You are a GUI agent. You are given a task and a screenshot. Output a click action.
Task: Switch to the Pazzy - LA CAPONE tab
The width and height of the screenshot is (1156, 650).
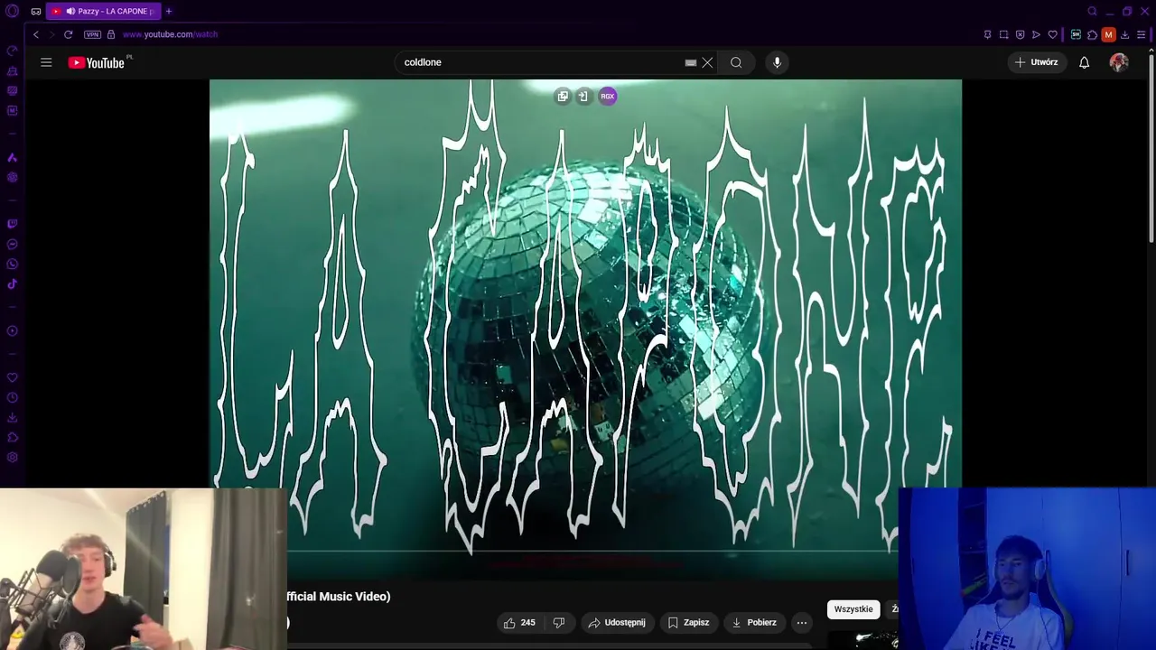click(103, 11)
